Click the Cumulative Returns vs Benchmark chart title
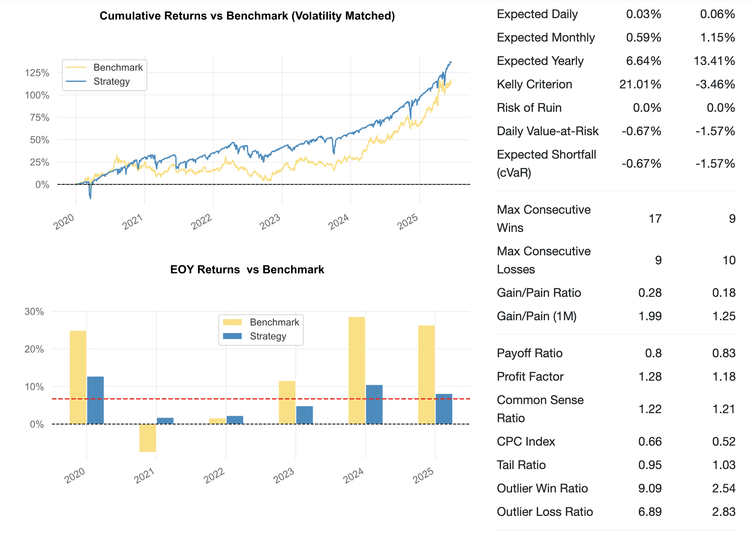The height and width of the screenshot is (534, 754). tap(247, 16)
